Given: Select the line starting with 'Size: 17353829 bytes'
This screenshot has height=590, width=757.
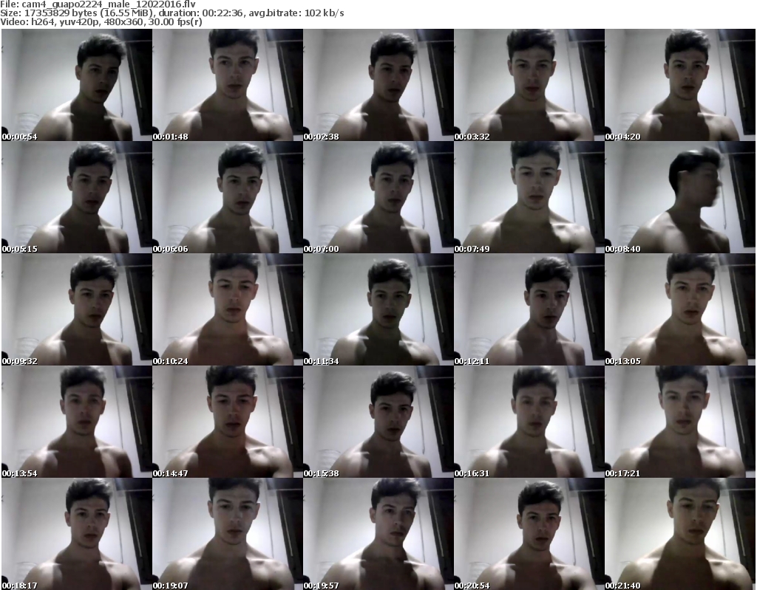Looking at the screenshot, I should (172, 13).
